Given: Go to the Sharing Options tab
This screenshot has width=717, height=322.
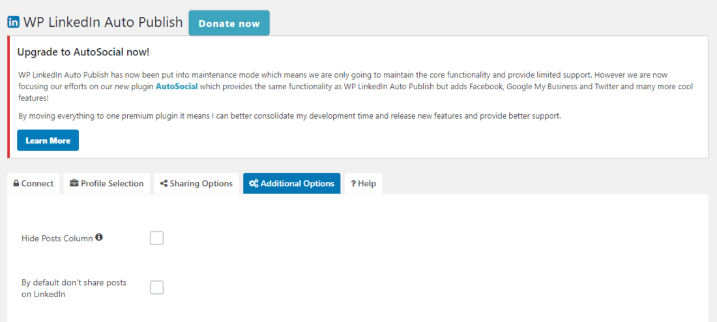Looking at the screenshot, I should [196, 184].
